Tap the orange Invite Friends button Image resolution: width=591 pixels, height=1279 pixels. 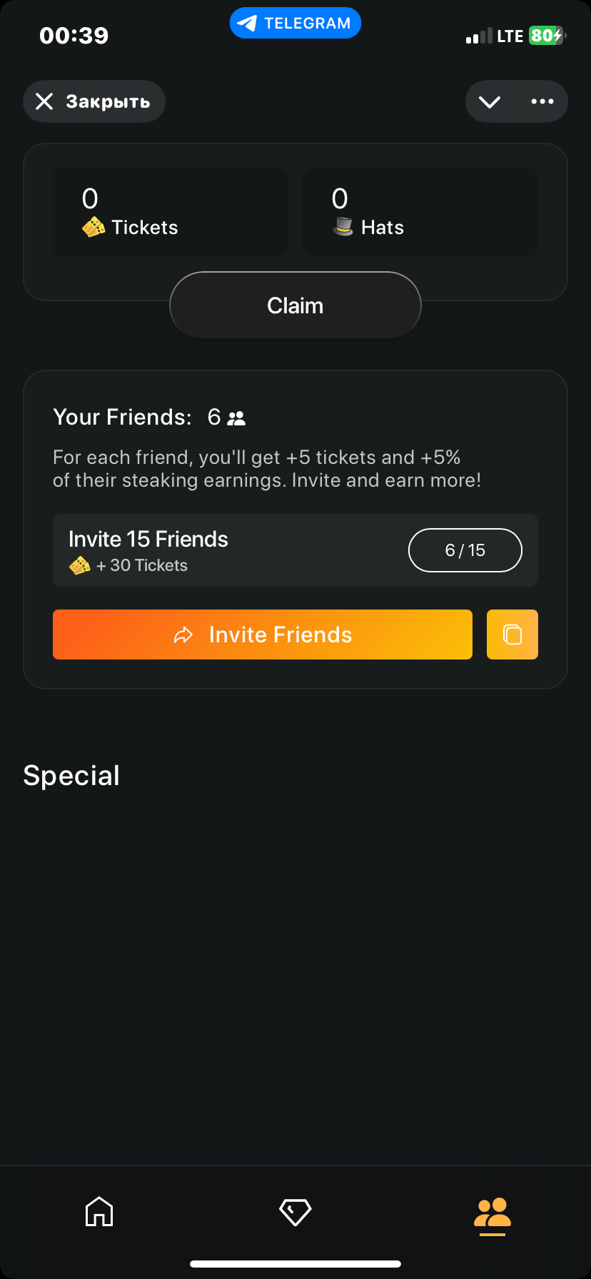tap(263, 635)
